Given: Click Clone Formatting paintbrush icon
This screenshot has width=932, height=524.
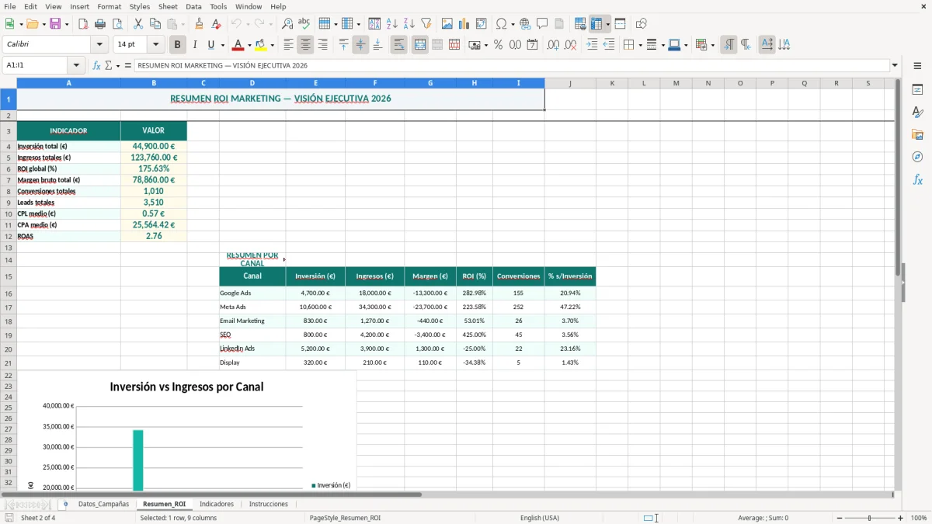Looking at the screenshot, I should point(199,24).
